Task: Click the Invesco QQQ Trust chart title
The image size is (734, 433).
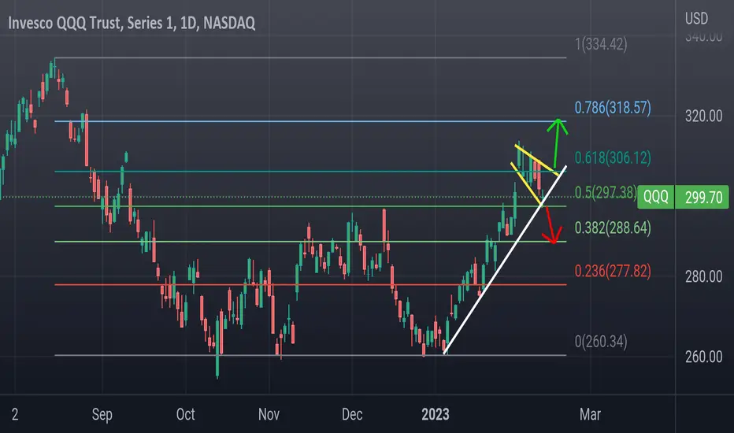Action: click(132, 23)
